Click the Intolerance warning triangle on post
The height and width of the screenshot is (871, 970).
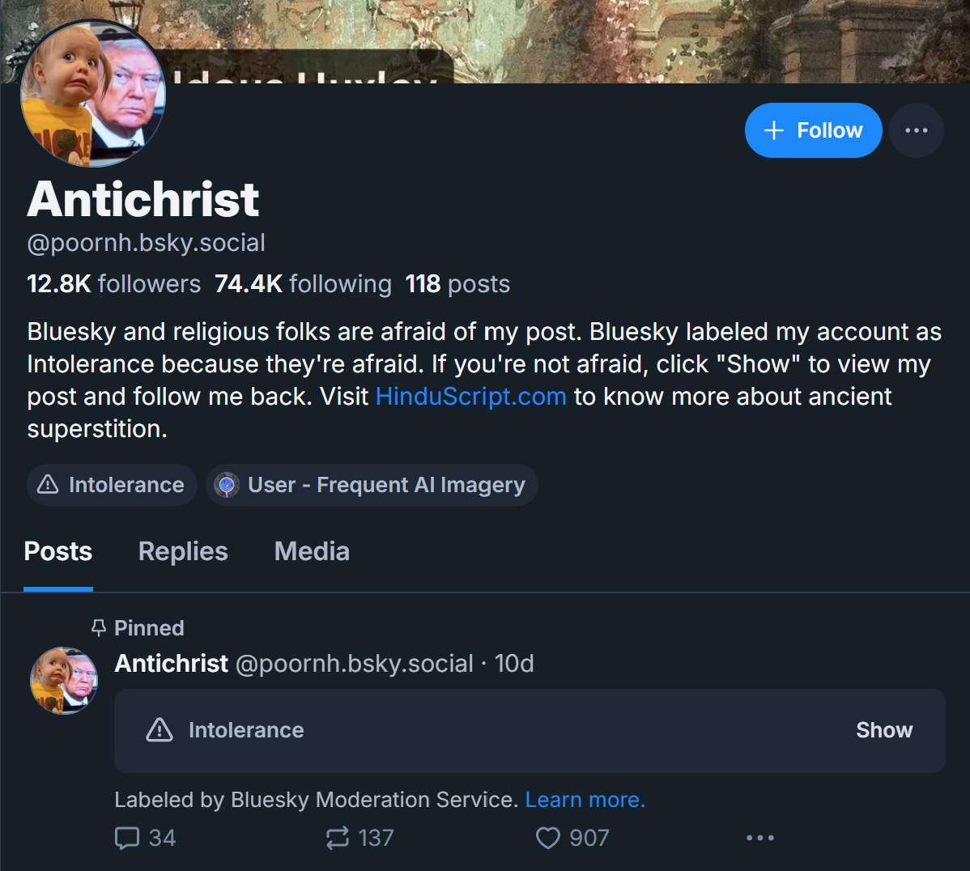click(160, 730)
